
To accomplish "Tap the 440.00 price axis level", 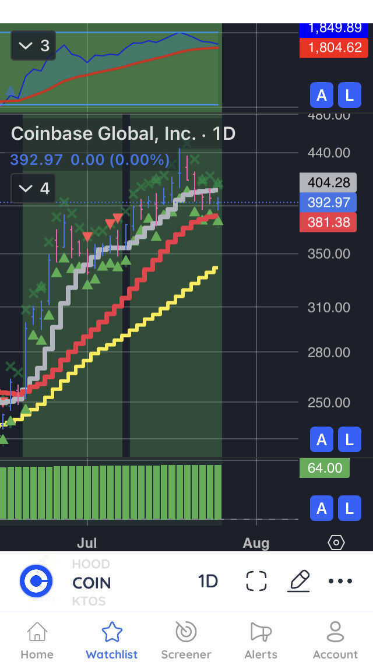I will [329, 153].
